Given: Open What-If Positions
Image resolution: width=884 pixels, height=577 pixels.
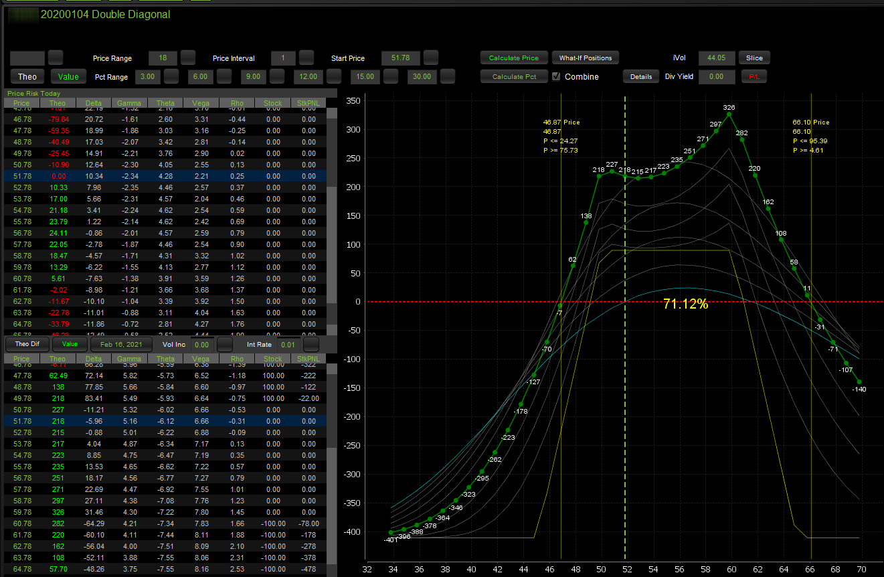Looking at the screenshot, I should (586, 58).
